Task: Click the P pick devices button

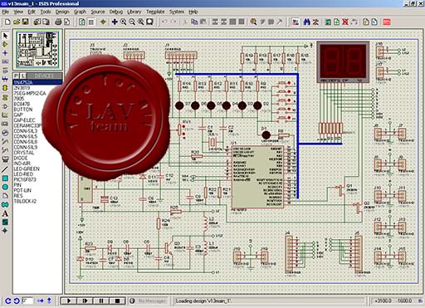Action: click(16, 76)
